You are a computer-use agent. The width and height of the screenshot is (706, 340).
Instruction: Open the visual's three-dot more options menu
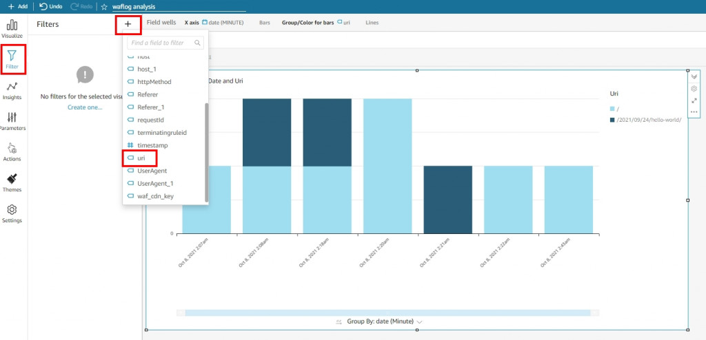pyautogui.click(x=694, y=112)
